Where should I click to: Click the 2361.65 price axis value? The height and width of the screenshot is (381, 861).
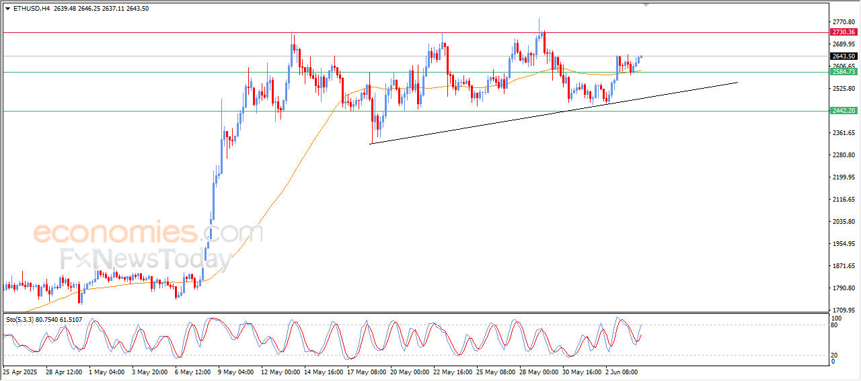[x=844, y=133]
